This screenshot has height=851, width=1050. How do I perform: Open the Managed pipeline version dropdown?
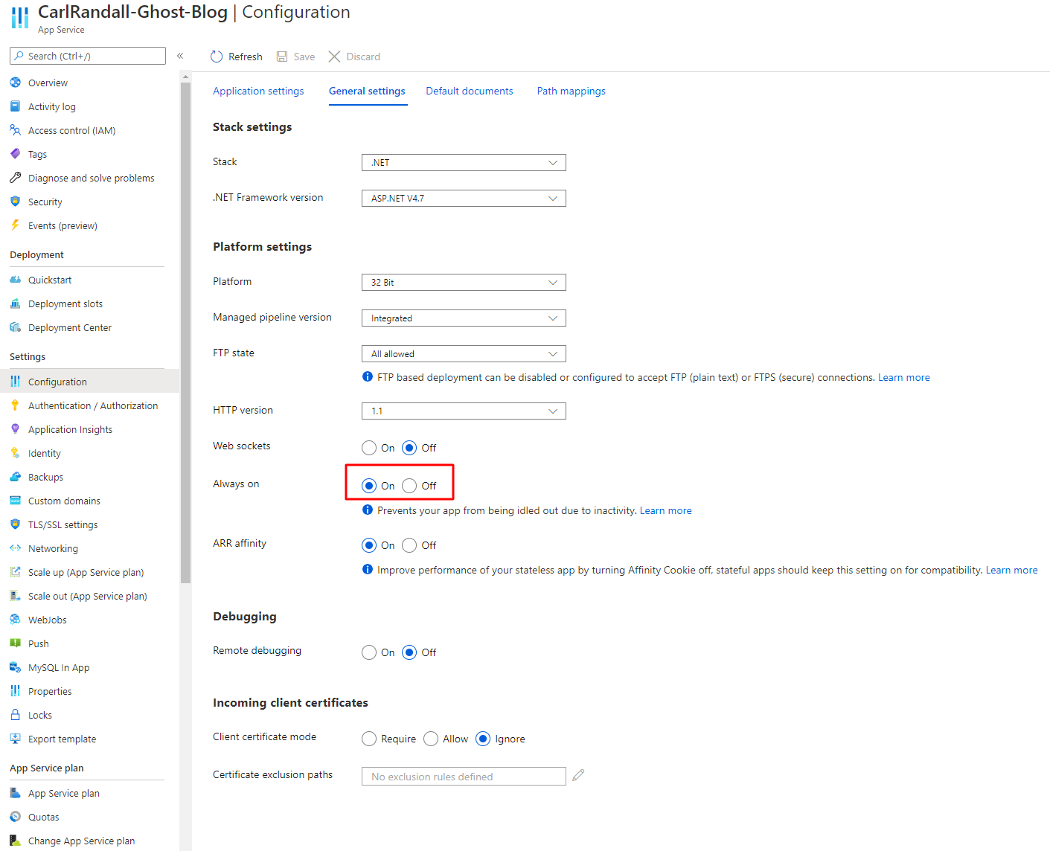pos(464,318)
